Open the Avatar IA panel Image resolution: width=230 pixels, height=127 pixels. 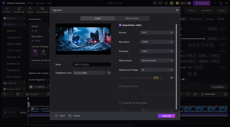(x=19, y=11)
